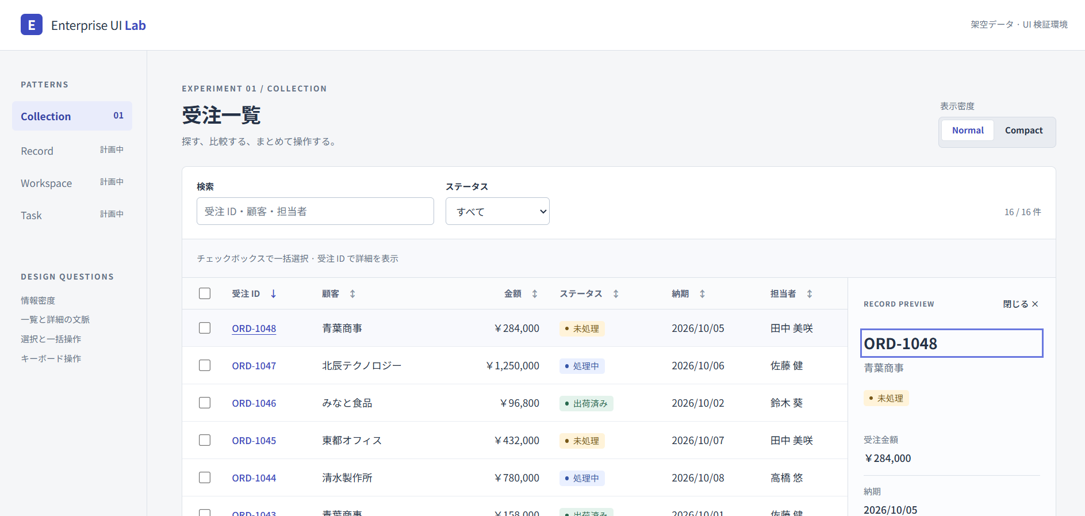
Task: Click the 一覧と詳細の文脈 design question
Action: pyautogui.click(x=55, y=319)
